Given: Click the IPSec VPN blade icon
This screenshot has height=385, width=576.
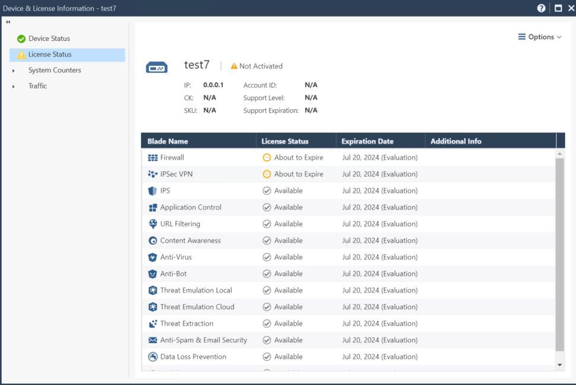Looking at the screenshot, I should pyautogui.click(x=153, y=174).
